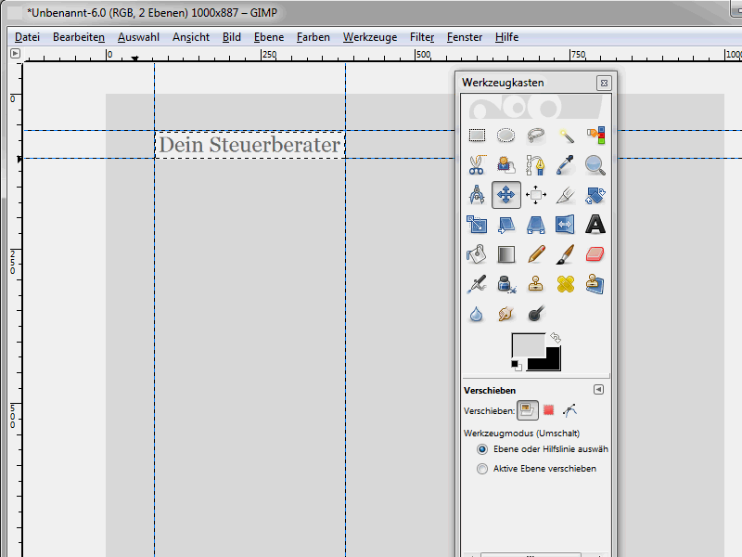
Task: Open image menu arrow at ruler corner
Action: pos(15,54)
